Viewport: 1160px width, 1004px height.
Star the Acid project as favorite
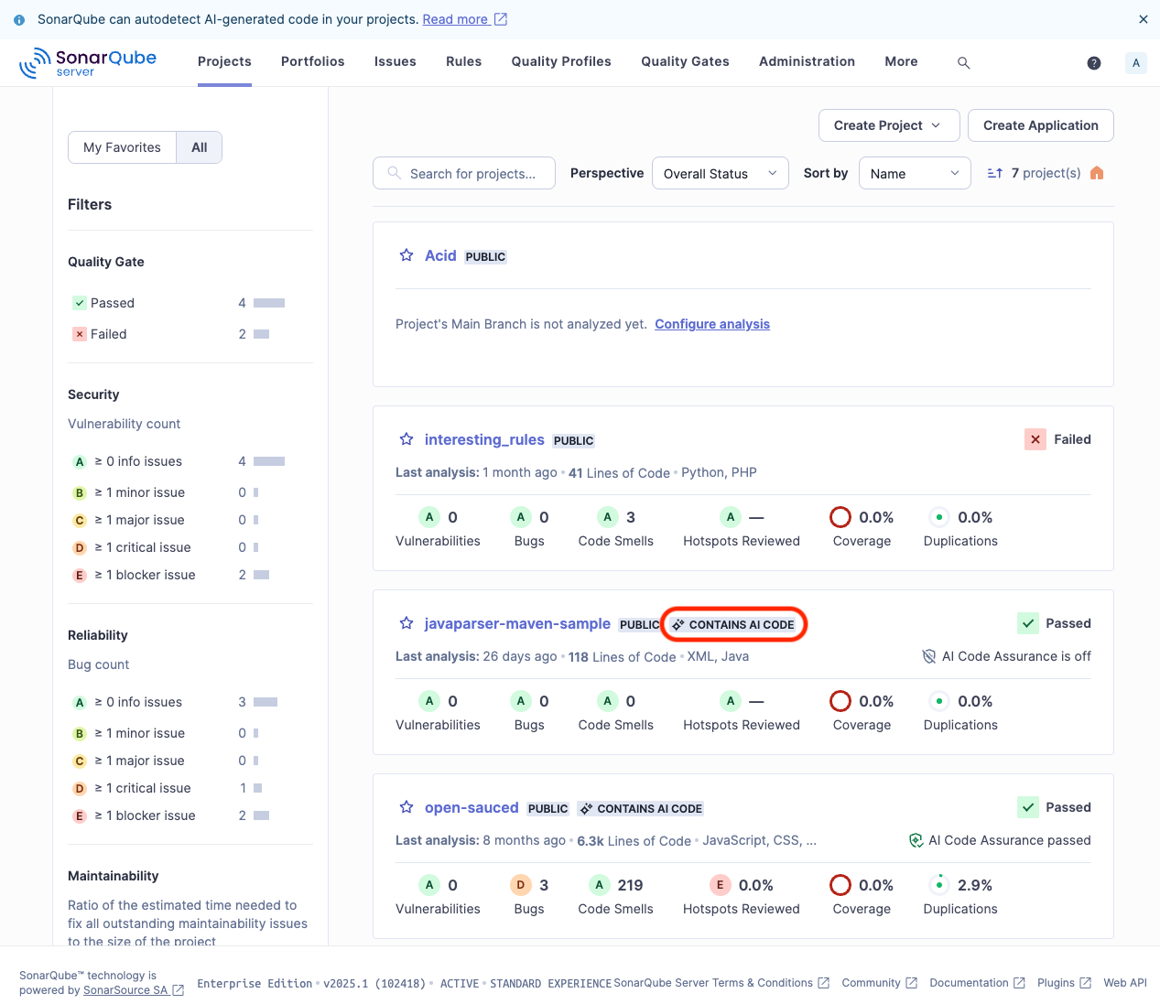click(406, 254)
